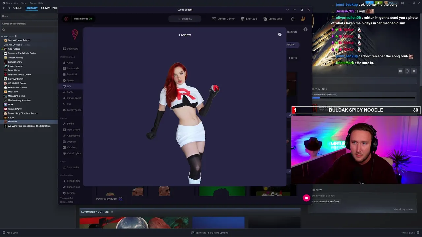Open Event List in Lumia sidebar

[70, 74]
